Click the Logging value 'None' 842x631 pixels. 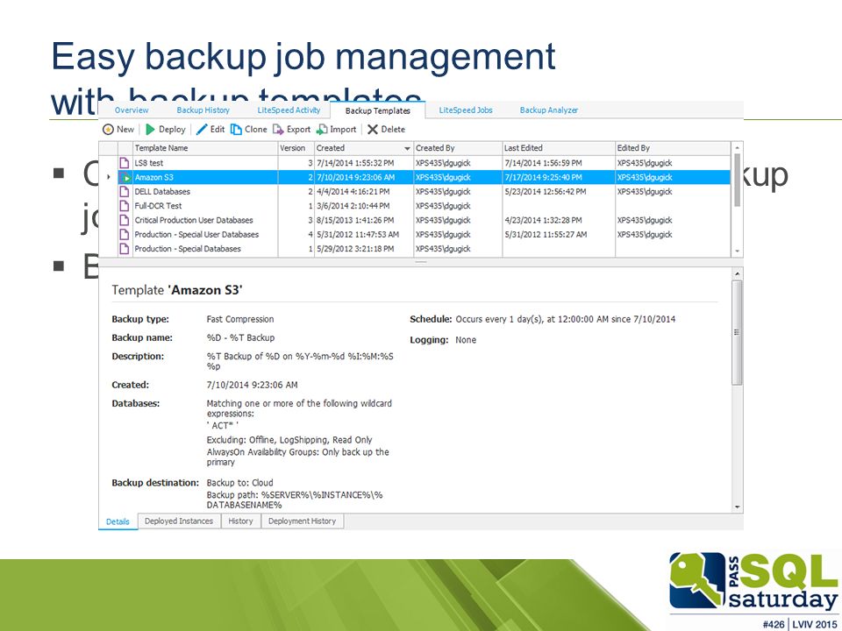pyautogui.click(x=466, y=340)
